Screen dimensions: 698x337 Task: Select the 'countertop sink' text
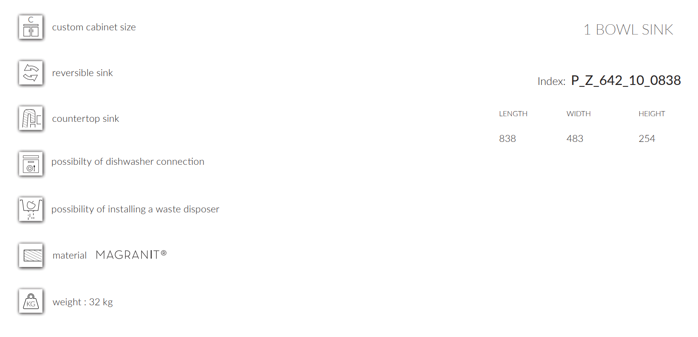(85, 119)
